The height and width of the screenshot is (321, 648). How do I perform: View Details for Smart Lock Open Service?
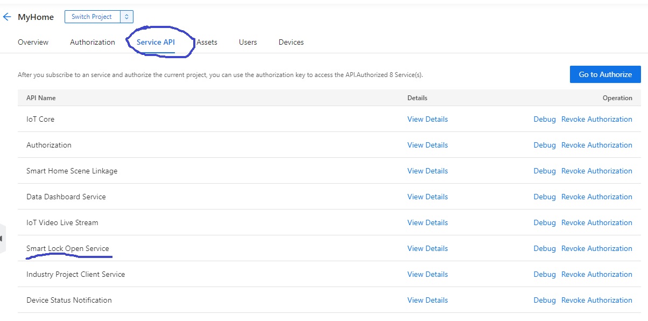(x=427, y=248)
